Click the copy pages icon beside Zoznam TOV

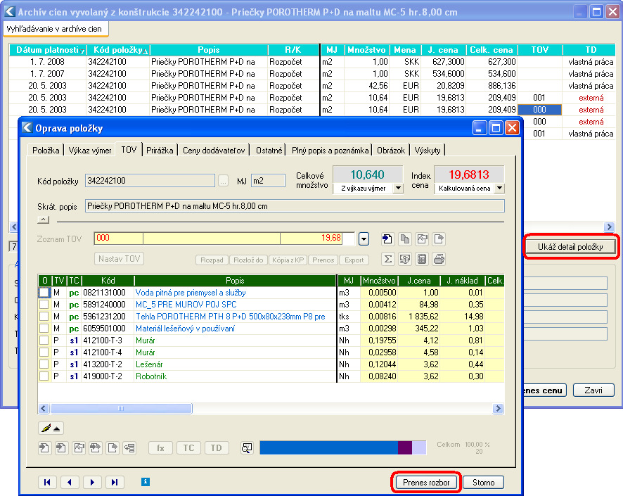pos(404,239)
